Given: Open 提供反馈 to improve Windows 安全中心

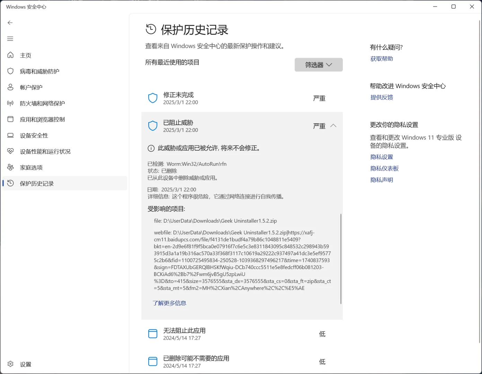Looking at the screenshot, I should 382,97.
